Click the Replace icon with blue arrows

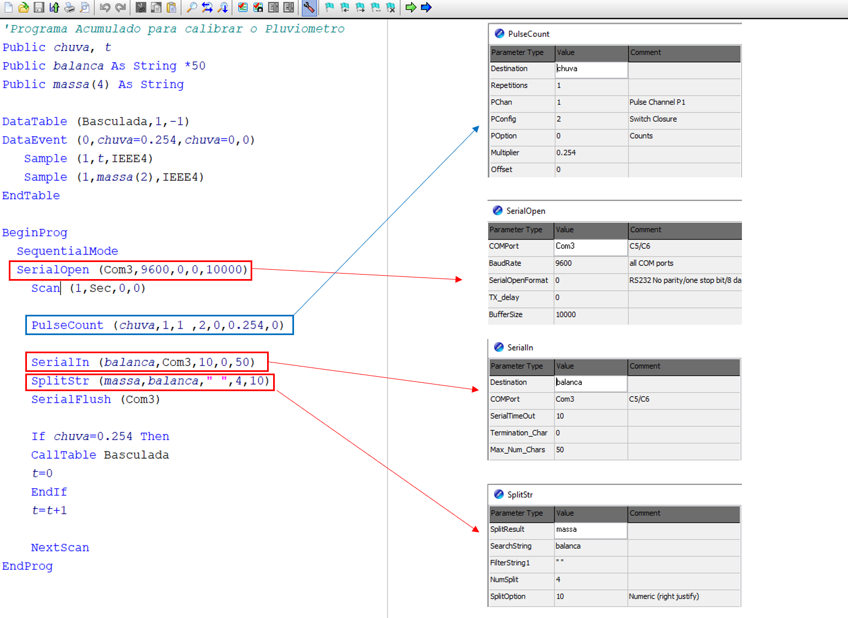tap(207, 7)
